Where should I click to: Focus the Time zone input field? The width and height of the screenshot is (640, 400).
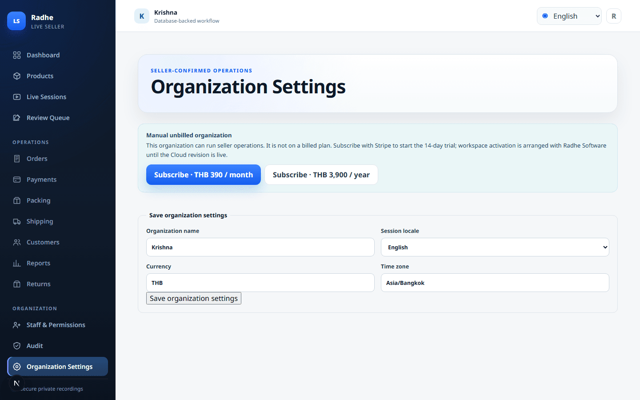pos(495,283)
